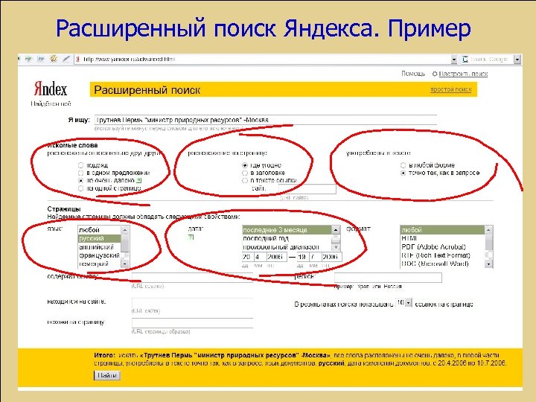Select 'не очень далеко' radio option
The height and width of the screenshot is (402, 536).
pos(80,180)
